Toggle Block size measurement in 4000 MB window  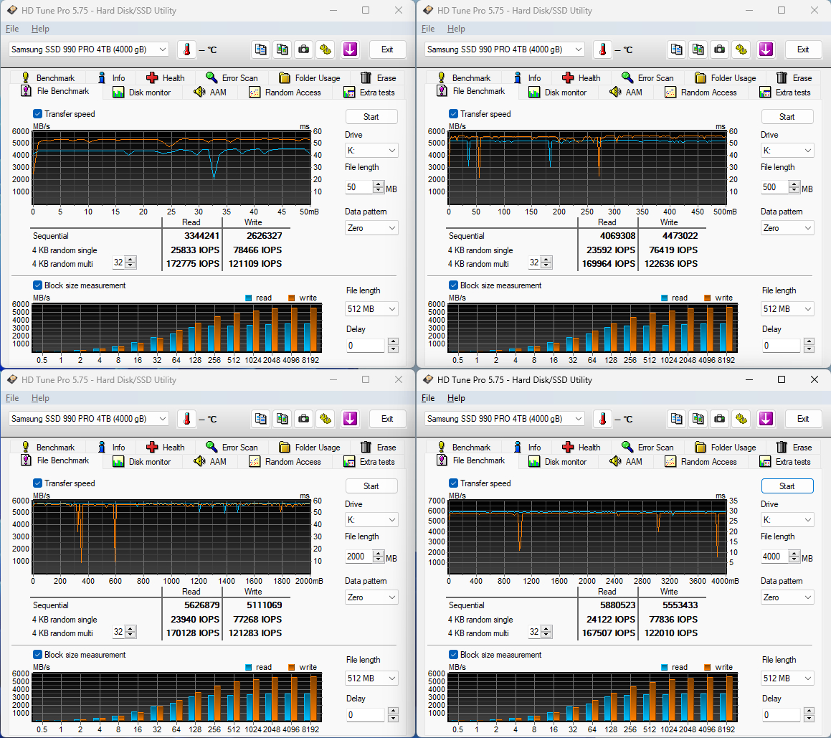pos(454,655)
